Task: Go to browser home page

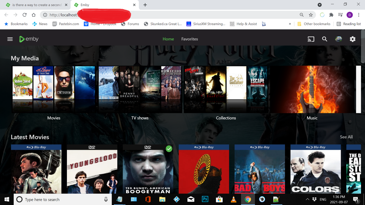Action: [x=33, y=15]
